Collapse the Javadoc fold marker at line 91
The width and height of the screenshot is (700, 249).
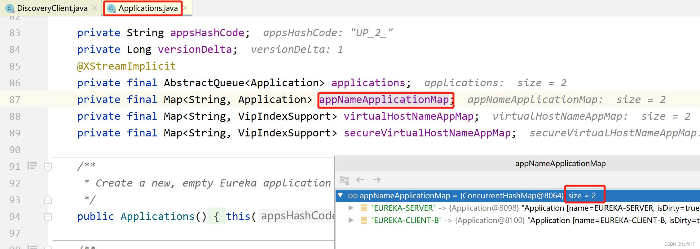[48, 167]
